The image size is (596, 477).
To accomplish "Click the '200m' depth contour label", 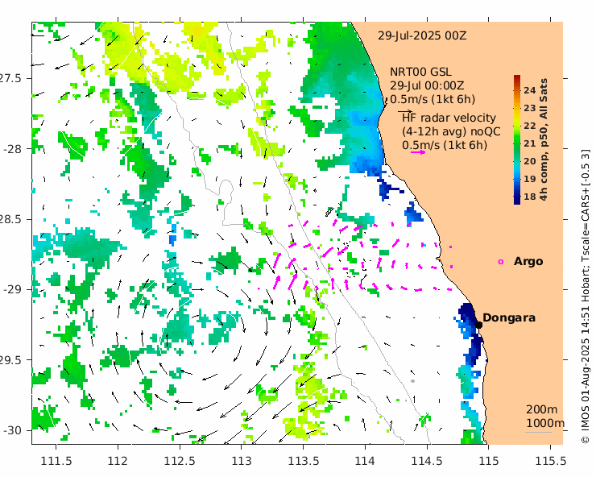I will (542, 409).
